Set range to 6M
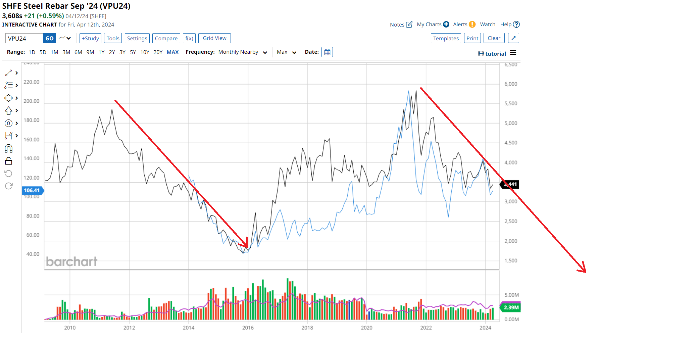The height and width of the screenshot is (338, 699). (x=78, y=52)
